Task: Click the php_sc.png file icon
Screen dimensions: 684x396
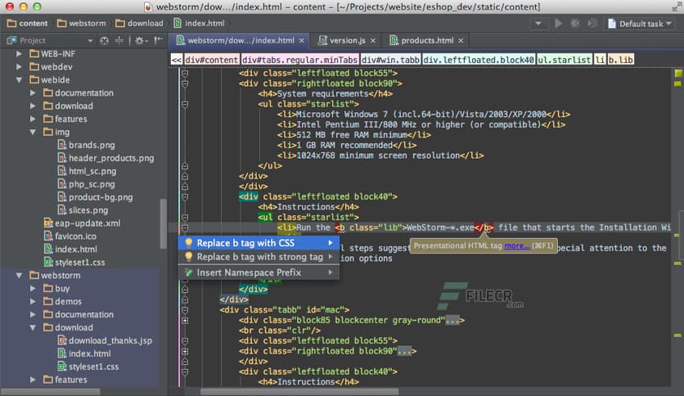Action: [62, 184]
